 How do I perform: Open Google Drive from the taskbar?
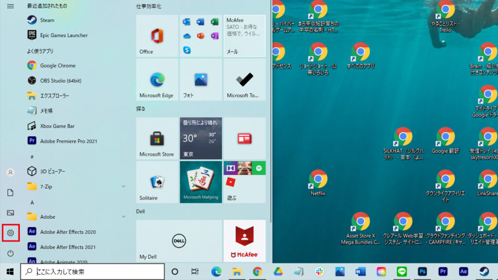(x=278, y=272)
